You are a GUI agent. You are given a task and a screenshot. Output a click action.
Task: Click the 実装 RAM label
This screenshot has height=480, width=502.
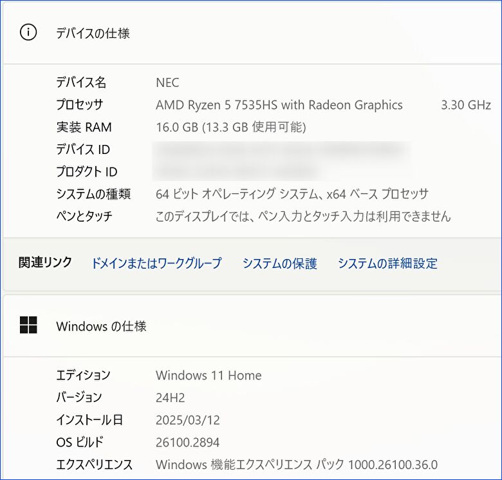pyautogui.click(x=84, y=127)
